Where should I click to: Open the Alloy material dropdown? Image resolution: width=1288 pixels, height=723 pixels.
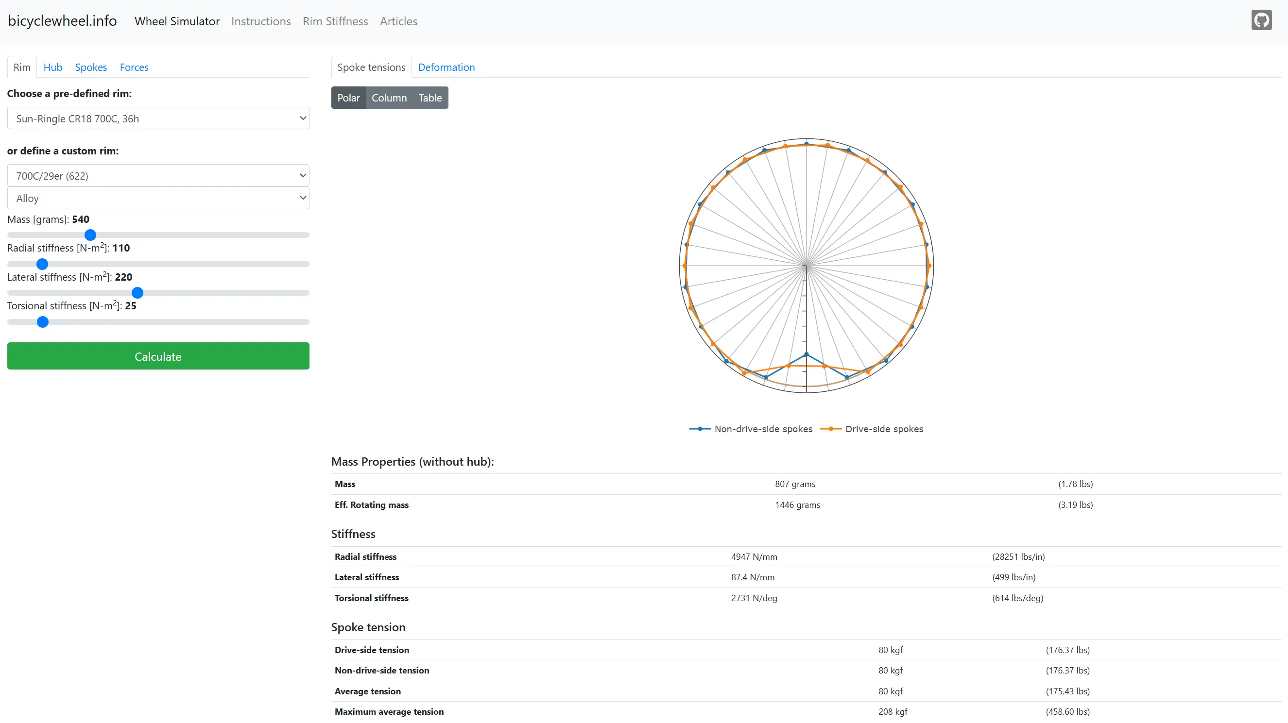click(158, 199)
